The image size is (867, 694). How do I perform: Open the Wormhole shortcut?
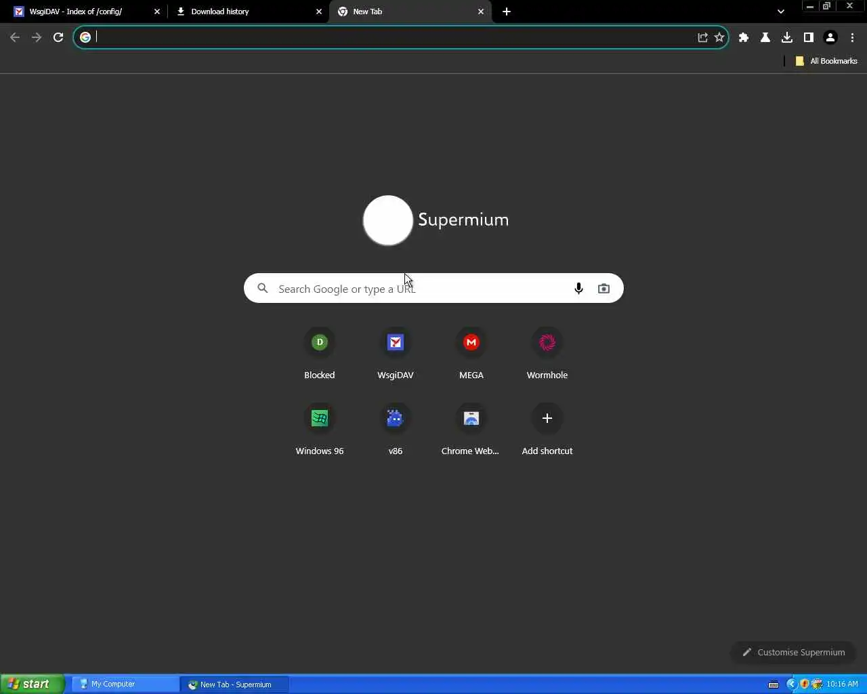(x=547, y=354)
